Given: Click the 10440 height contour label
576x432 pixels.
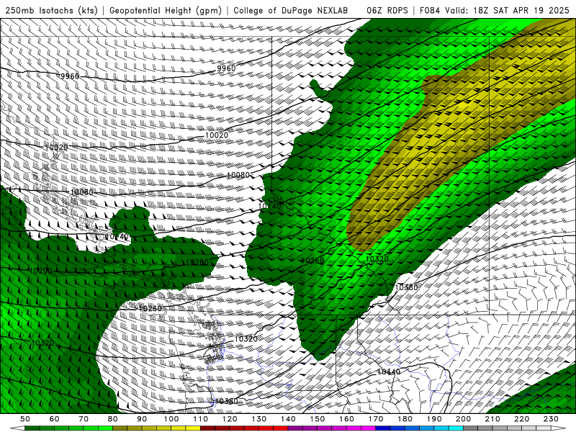Looking at the screenshot, I should [389, 372].
